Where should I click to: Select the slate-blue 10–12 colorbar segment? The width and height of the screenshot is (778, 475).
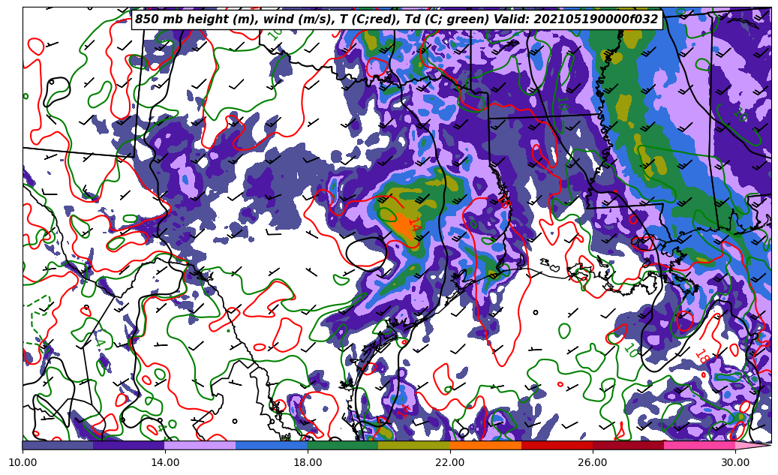58,445
